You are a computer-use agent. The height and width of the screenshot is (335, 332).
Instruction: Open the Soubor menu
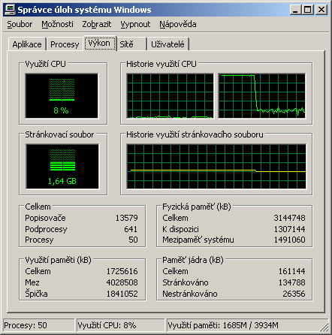click(20, 24)
